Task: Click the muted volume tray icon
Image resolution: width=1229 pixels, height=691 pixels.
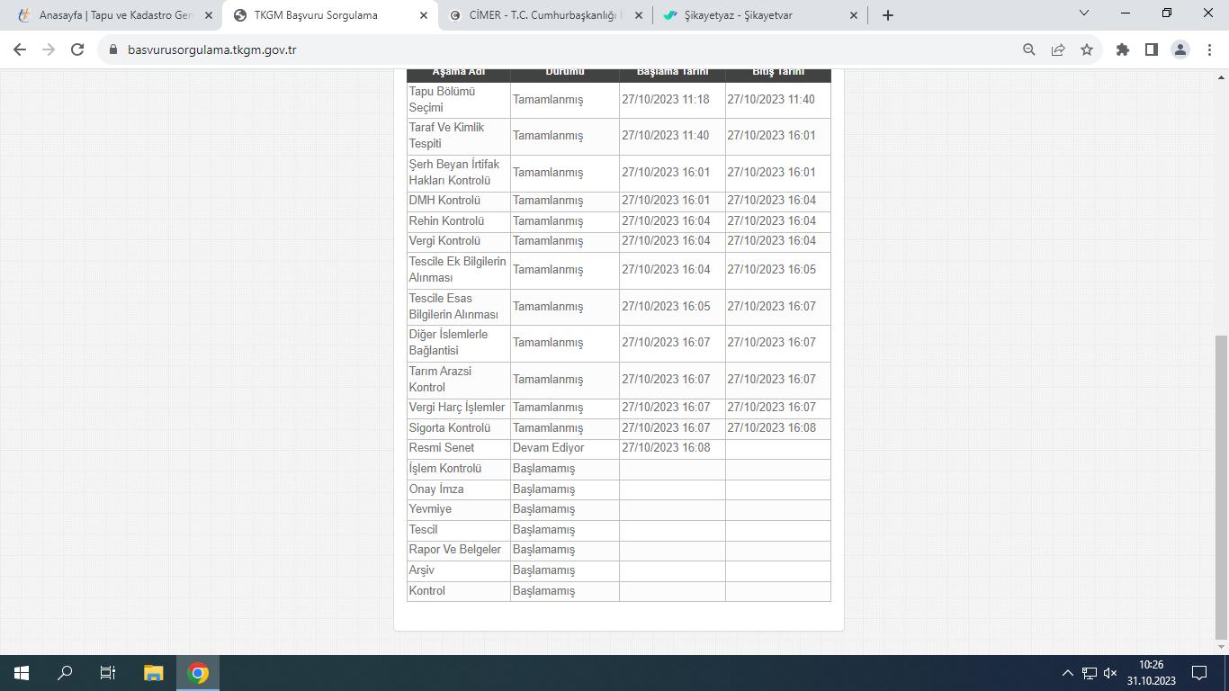Action: tap(1110, 673)
